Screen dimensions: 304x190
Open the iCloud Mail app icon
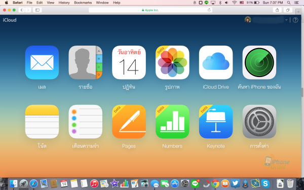click(x=42, y=62)
